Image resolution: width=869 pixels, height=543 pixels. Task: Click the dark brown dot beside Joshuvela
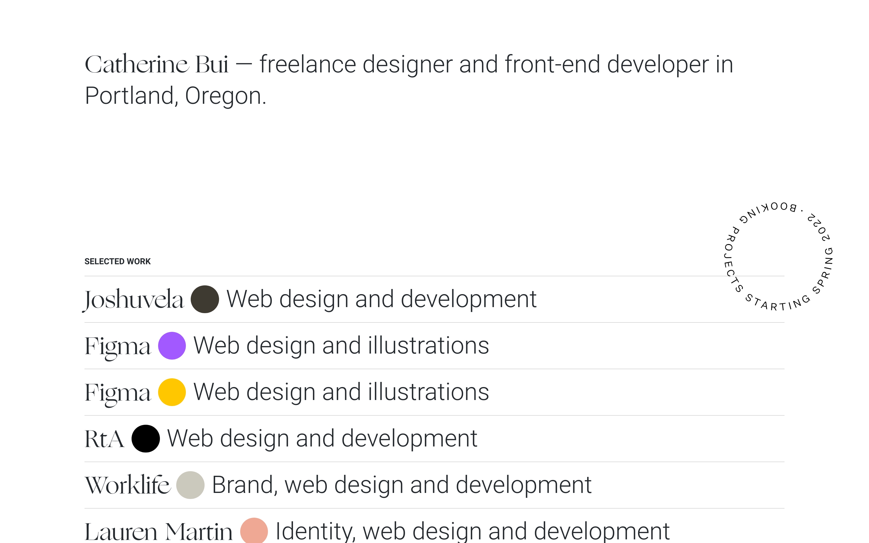[205, 299]
